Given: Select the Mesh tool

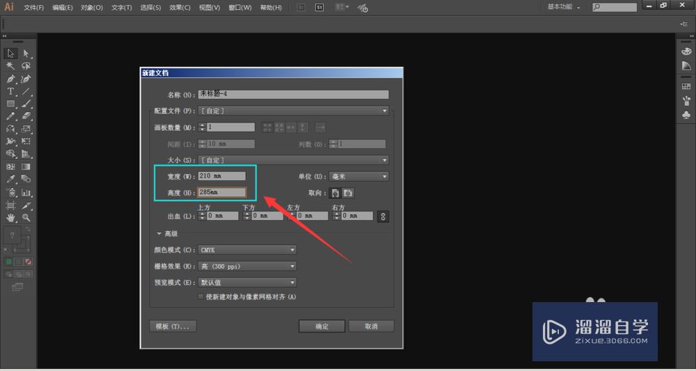Looking at the screenshot, I should coord(10,167).
